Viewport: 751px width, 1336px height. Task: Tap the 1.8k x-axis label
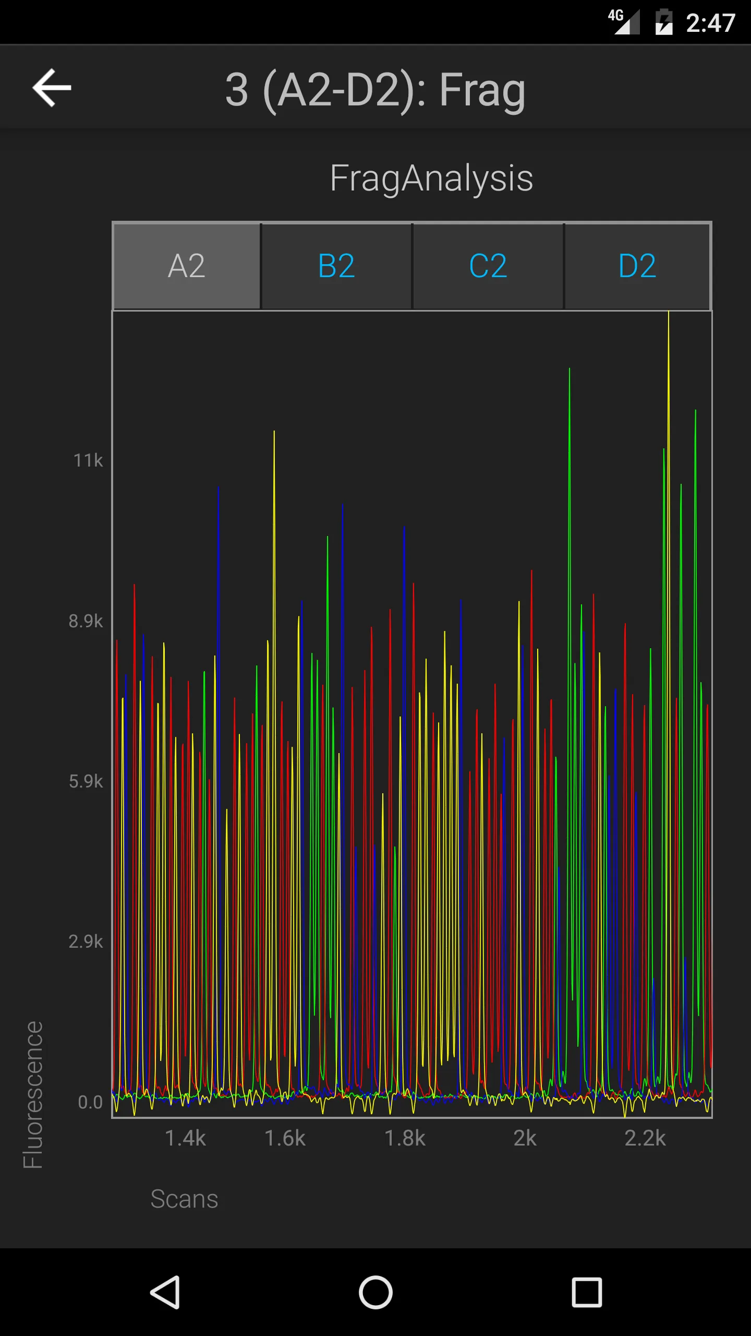click(x=405, y=1138)
